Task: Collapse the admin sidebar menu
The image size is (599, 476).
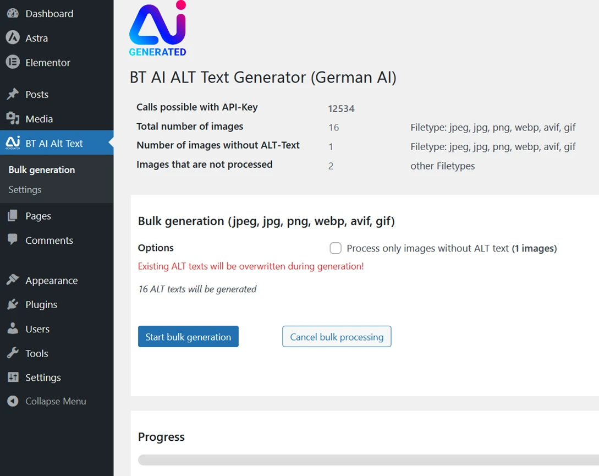Action: click(x=13, y=401)
